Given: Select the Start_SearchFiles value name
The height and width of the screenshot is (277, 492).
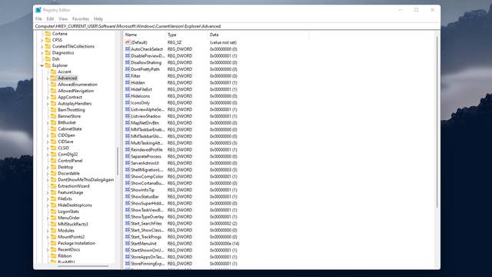Looking at the screenshot, I should [146, 223].
